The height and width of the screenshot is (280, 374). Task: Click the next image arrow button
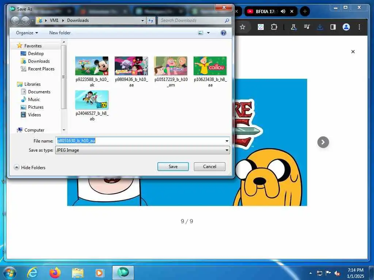click(323, 142)
